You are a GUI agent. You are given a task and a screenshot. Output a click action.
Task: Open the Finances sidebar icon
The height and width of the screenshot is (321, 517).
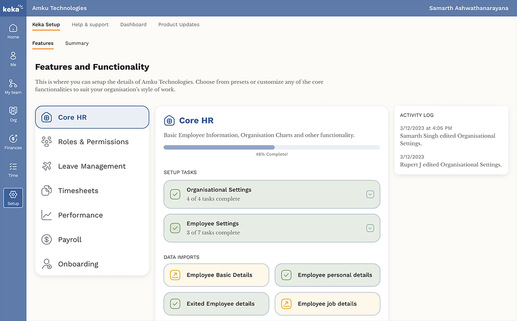tap(13, 138)
